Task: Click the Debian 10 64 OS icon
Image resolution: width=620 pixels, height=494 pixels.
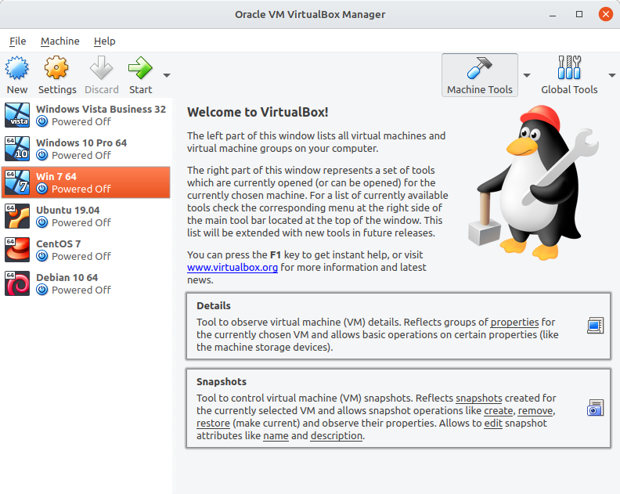Action: click(17, 283)
